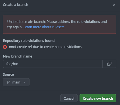
Task: Click the 'New branch name' label
Action: click(x=18, y=56)
